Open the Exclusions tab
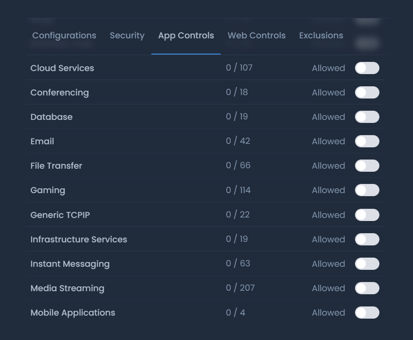 pyautogui.click(x=321, y=35)
